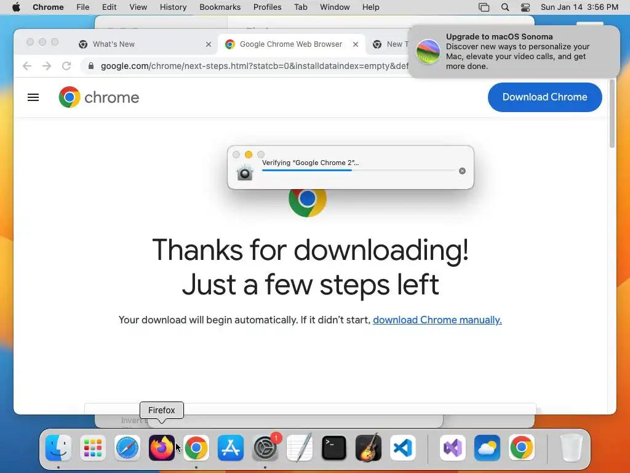Open purple Visual Studio from the Dock
The width and height of the screenshot is (630, 473).
pyautogui.click(x=453, y=448)
